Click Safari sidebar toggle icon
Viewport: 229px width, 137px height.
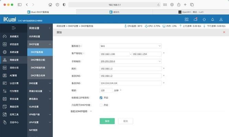20,5
